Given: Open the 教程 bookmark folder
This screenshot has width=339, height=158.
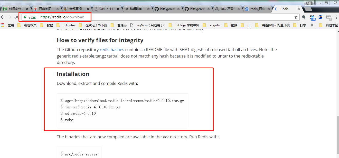Looking at the screenshot, I should pyautogui.click(x=46, y=25).
